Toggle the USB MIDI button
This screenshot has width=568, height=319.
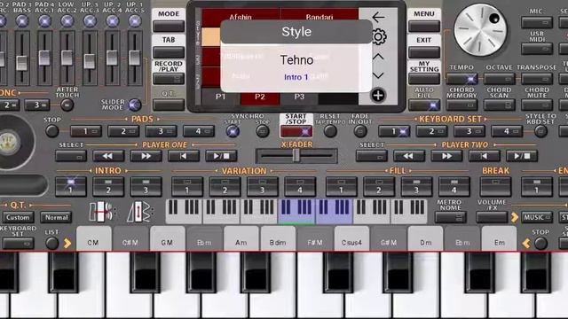pyautogui.click(x=537, y=49)
